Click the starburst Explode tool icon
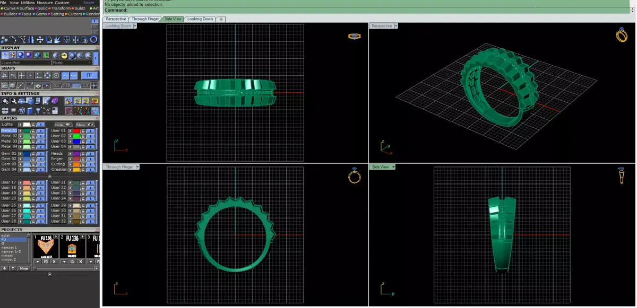This screenshot has width=637, height=308. click(57, 39)
